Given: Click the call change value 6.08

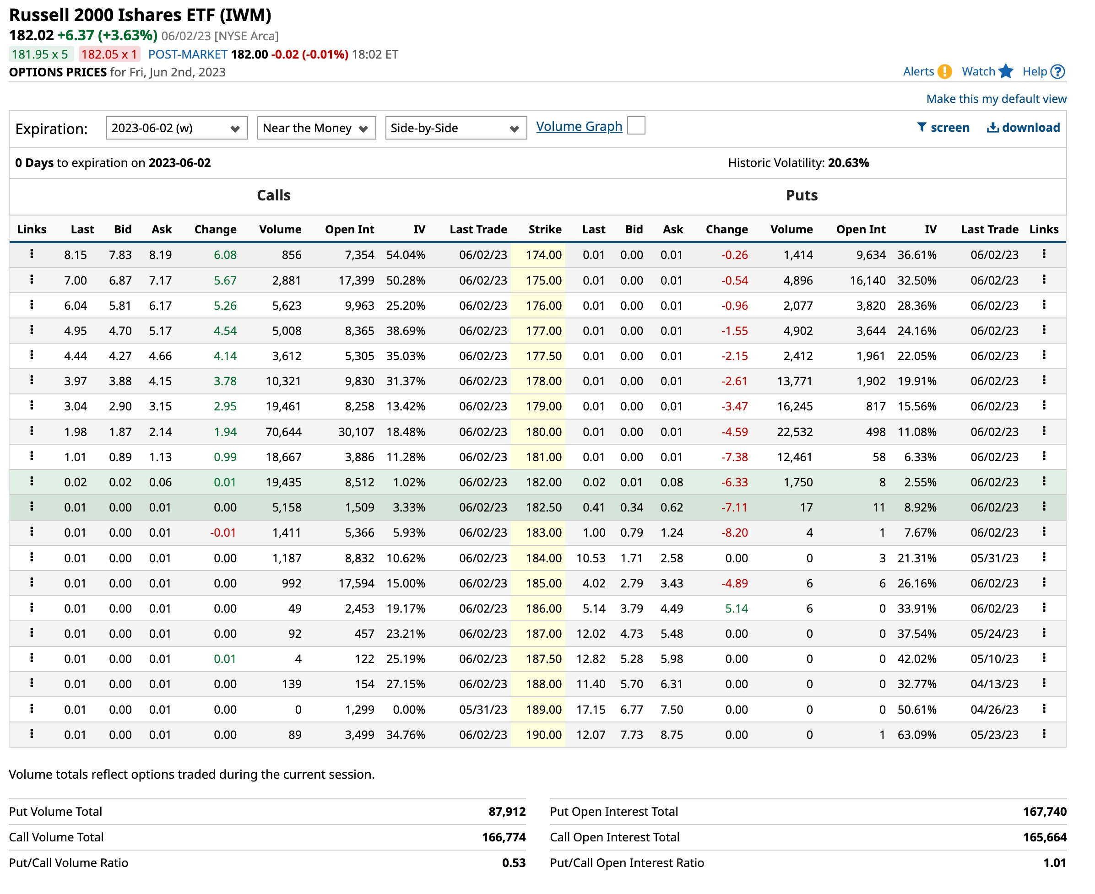Looking at the screenshot, I should 225,254.
